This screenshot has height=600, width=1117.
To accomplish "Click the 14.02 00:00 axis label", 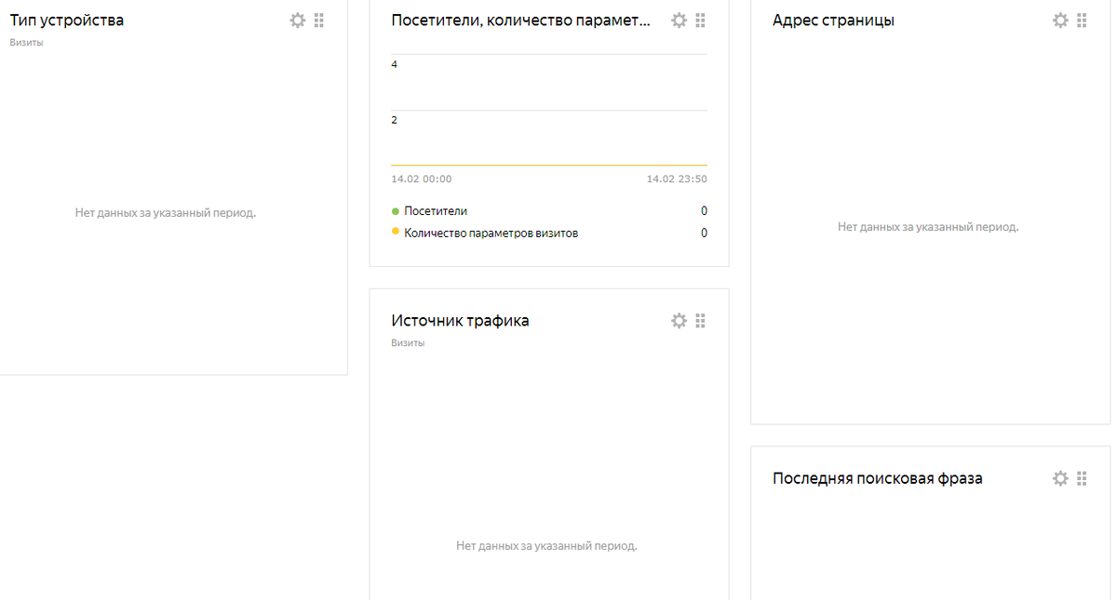I will point(418,178).
